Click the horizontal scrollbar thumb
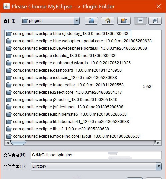Viewport: 166px width, 179px height. pos(18,143)
